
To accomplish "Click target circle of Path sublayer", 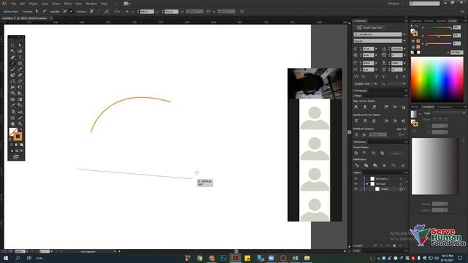I will (401, 189).
